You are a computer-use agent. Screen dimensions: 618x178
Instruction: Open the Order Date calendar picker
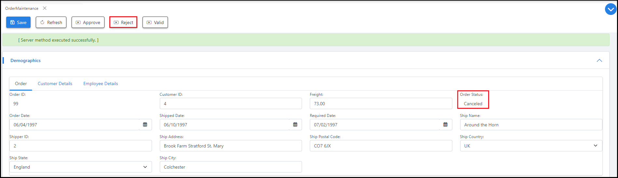point(145,125)
